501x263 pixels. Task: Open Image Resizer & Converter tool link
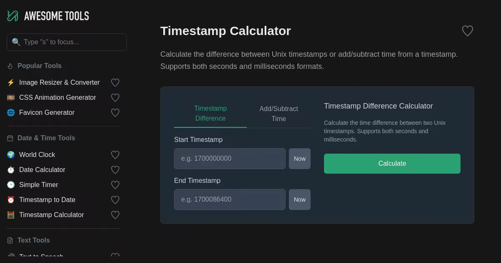(x=59, y=83)
